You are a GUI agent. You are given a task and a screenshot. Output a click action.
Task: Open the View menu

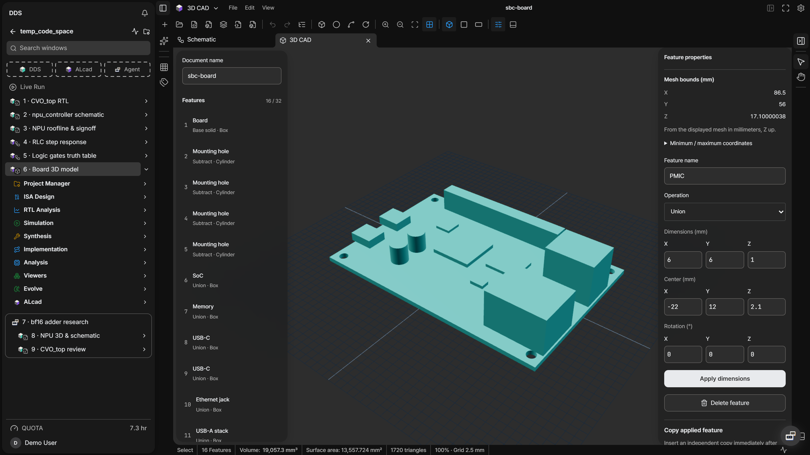268,8
